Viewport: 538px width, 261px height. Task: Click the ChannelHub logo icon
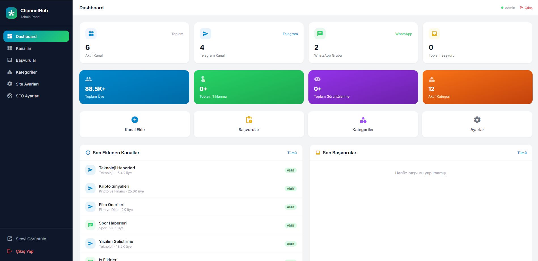click(11, 13)
